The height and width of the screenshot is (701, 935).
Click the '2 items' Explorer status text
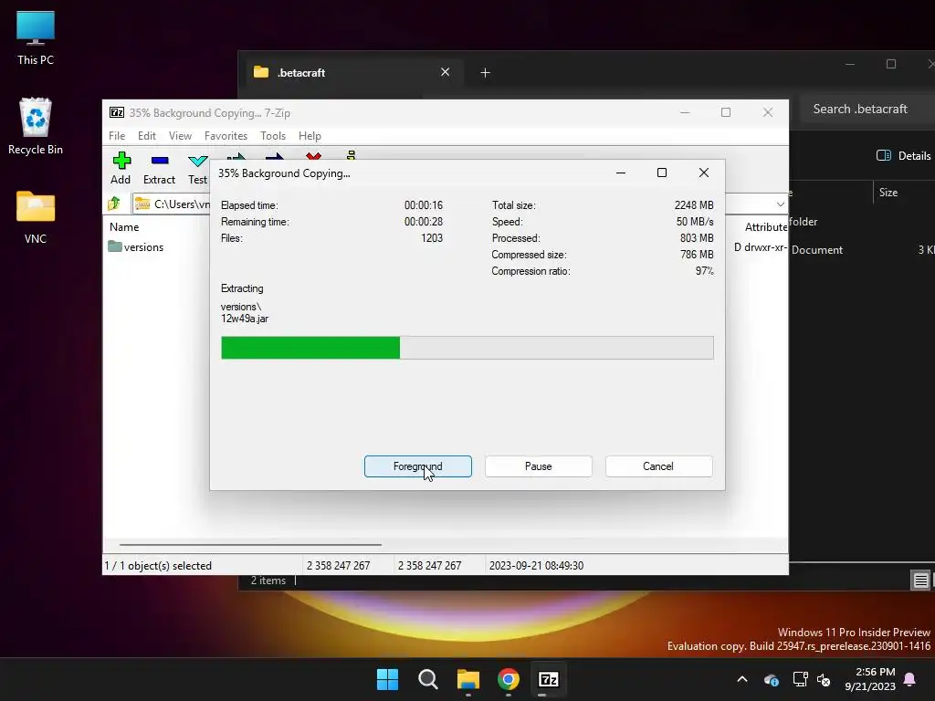point(268,581)
